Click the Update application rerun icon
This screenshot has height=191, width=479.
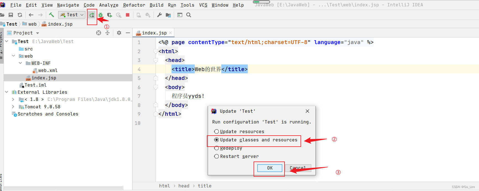92,15
